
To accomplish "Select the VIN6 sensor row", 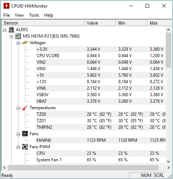I will 101,88.
